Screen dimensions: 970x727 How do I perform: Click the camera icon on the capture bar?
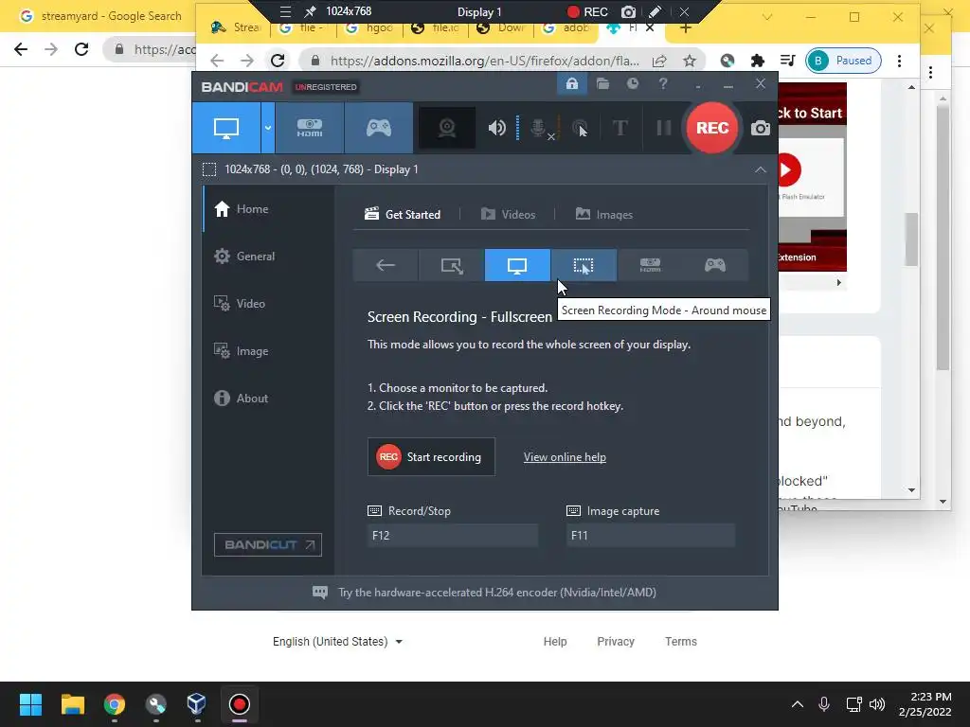click(629, 11)
